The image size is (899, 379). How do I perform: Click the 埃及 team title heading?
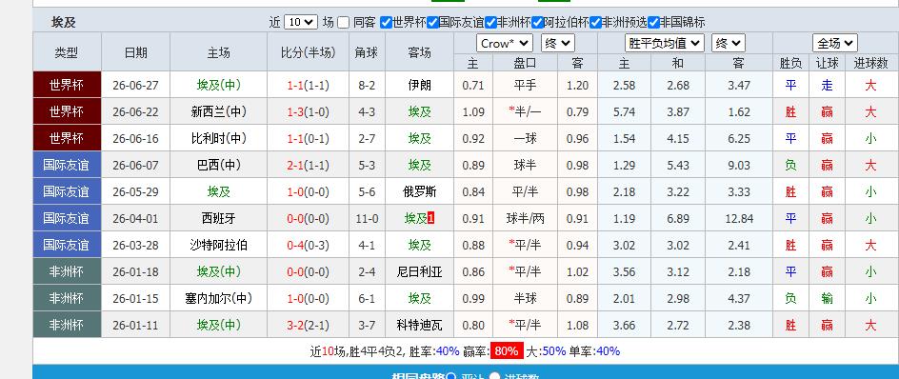pyautogui.click(x=64, y=22)
